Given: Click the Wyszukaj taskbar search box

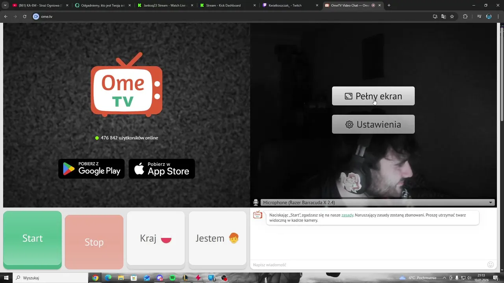Looking at the screenshot, I should click(50, 278).
